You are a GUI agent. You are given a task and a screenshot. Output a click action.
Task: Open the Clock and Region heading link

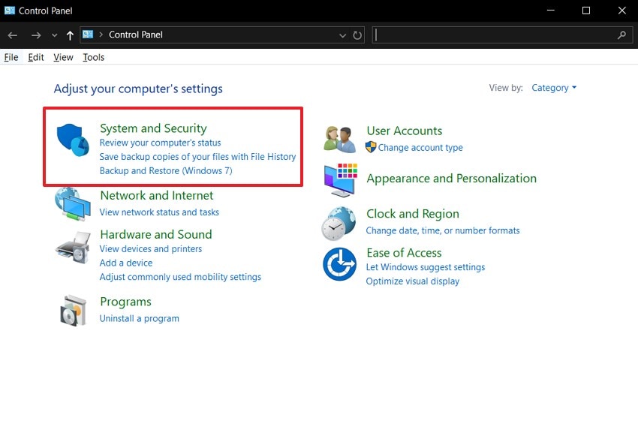point(413,214)
